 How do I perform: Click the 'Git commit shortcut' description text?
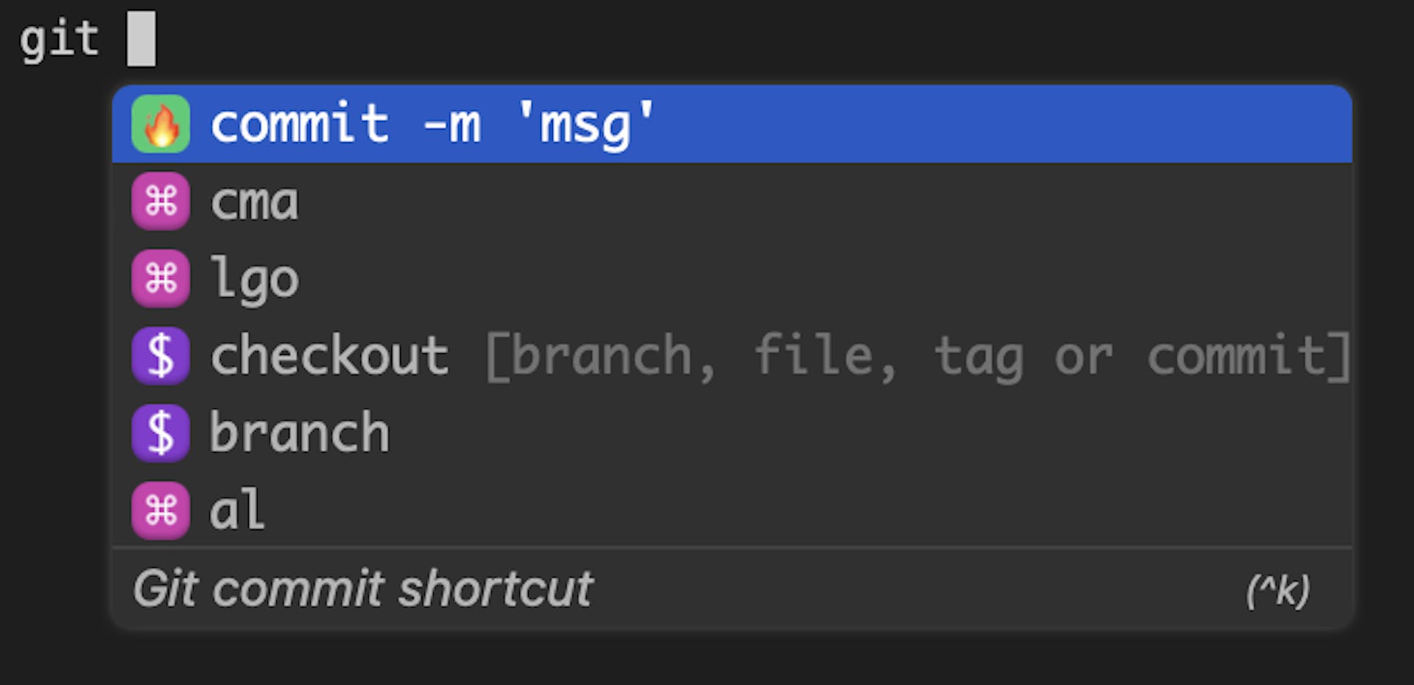(363, 589)
